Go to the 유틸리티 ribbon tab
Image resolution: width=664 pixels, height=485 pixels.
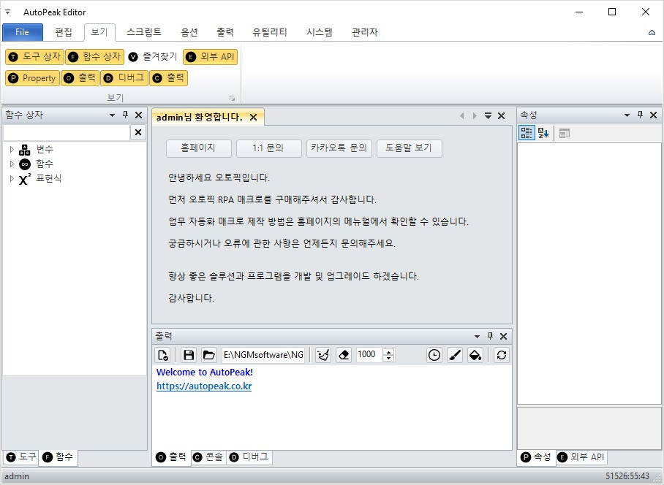click(270, 32)
